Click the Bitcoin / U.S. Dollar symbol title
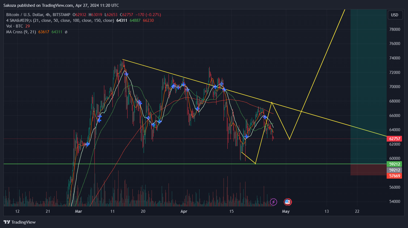This screenshot has width=408, height=228. tap(38, 15)
